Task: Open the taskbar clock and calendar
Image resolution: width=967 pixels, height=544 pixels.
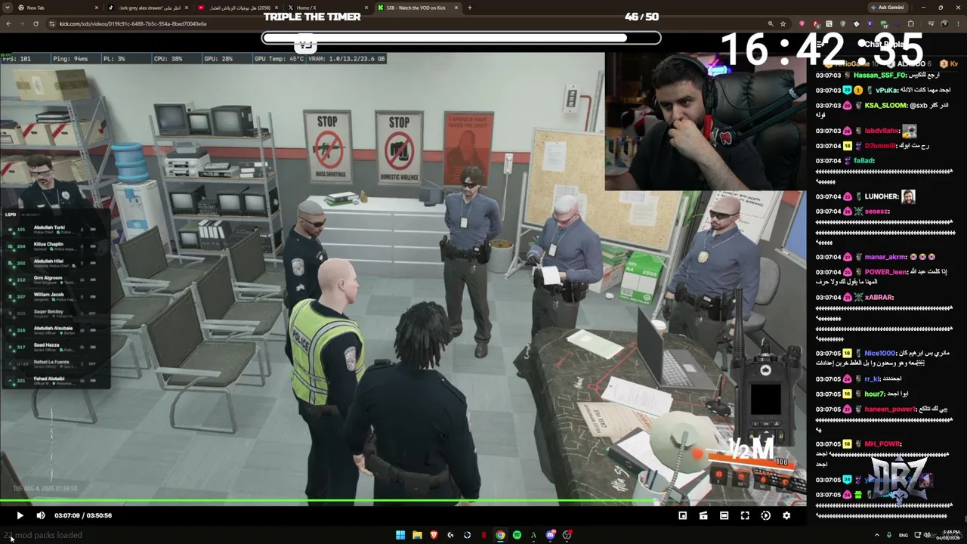Action: (x=950, y=535)
